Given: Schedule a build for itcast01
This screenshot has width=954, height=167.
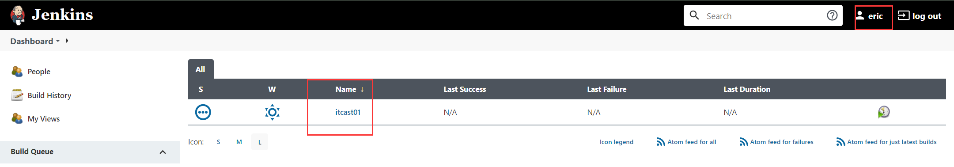Looking at the screenshot, I should coord(883,112).
